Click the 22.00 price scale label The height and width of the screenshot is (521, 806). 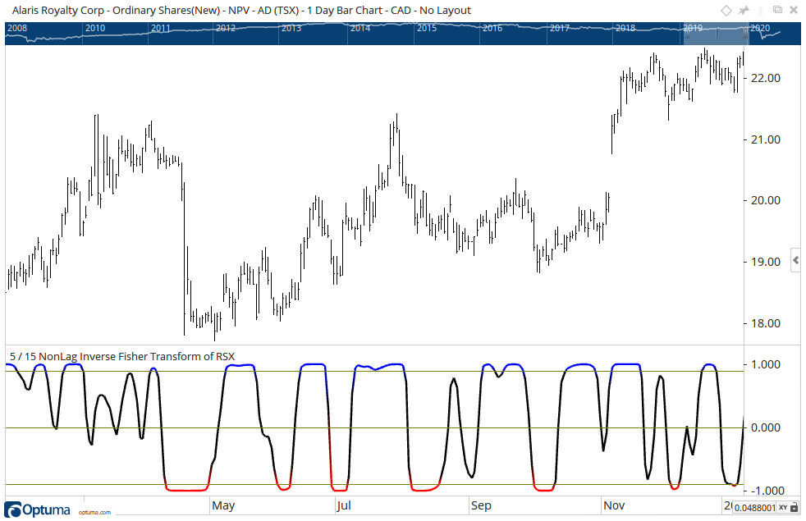766,78
